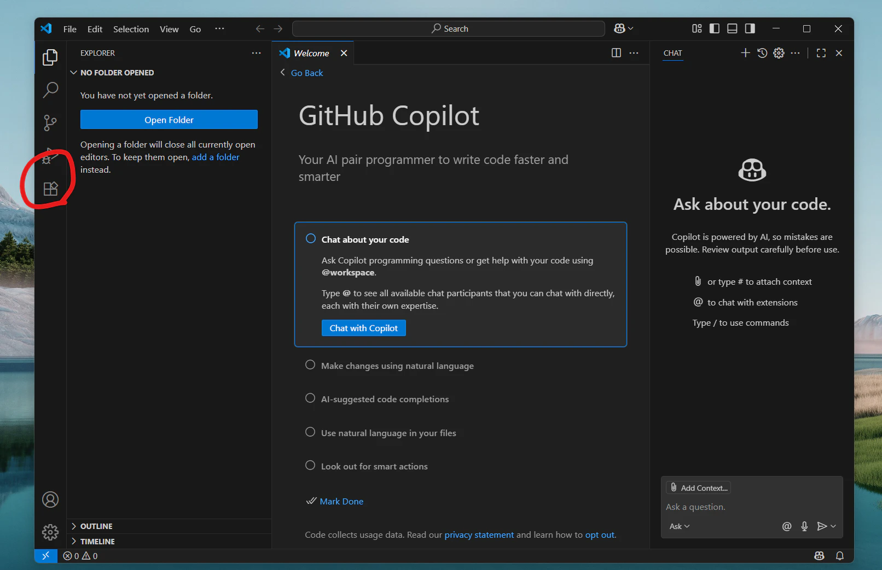Image resolution: width=882 pixels, height=570 pixels.
Task: Open the Ask chat mode dropdown
Action: [680, 526]
